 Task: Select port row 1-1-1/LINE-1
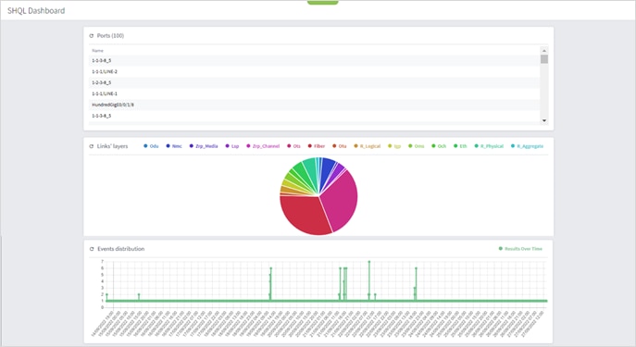[x=315, y=93]
